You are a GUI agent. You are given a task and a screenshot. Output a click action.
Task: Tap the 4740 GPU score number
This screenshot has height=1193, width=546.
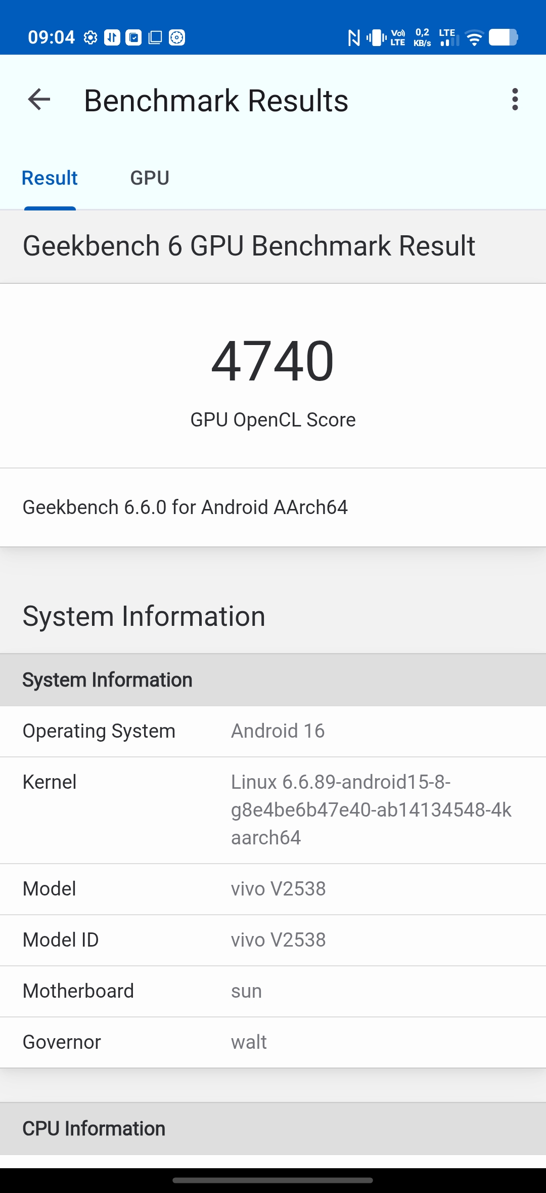273,361
